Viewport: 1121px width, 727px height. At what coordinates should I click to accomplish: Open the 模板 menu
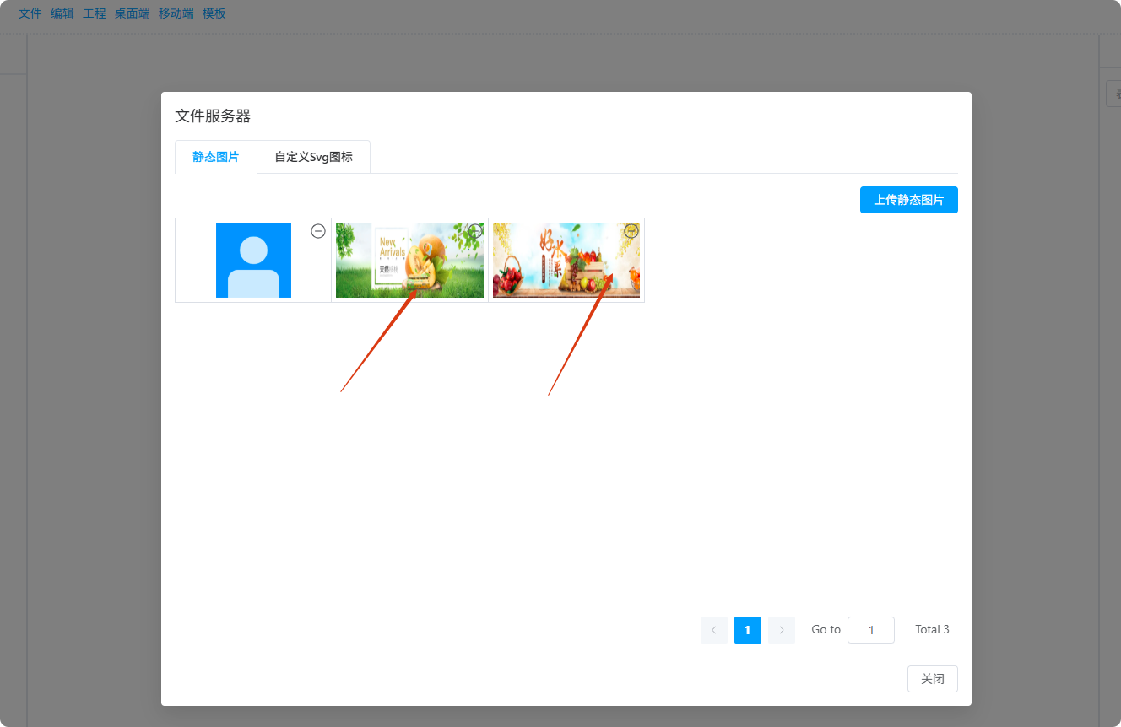(214, 13)
